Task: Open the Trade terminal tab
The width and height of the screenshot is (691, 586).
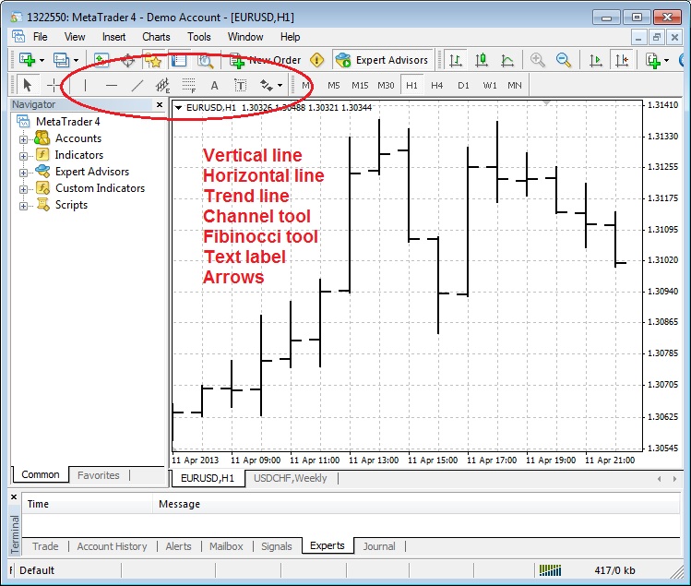Action: click(45, 546)
